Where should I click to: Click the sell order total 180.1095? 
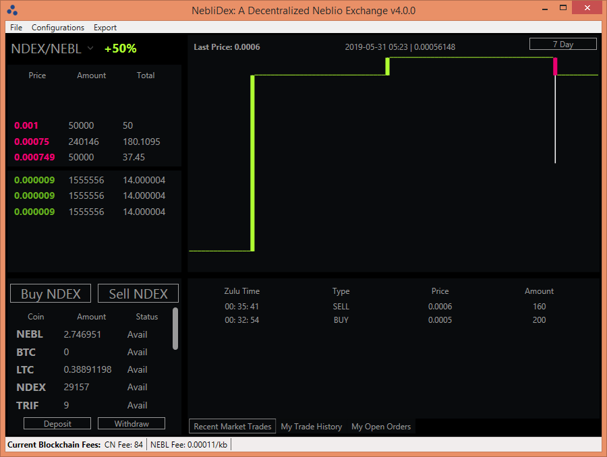pyautogui.click(x=142, y=142)
